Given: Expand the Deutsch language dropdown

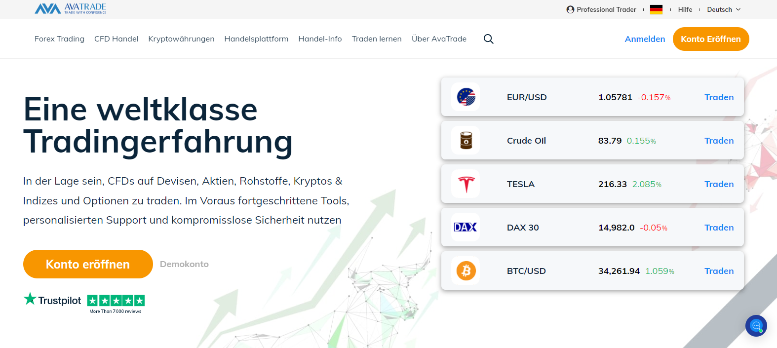Looking at the screenshot, I should click(x=724, y=9).
